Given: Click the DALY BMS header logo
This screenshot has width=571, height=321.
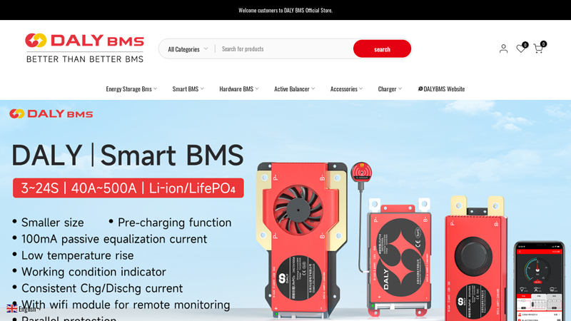Looking at the screenshot, I should (85, 48).
